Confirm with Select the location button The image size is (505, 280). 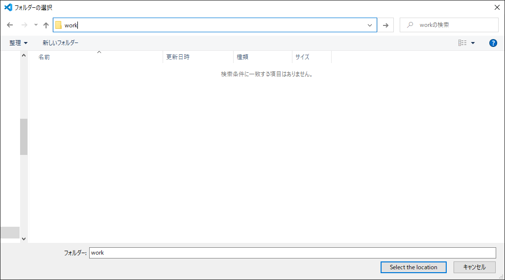point(413,267)
